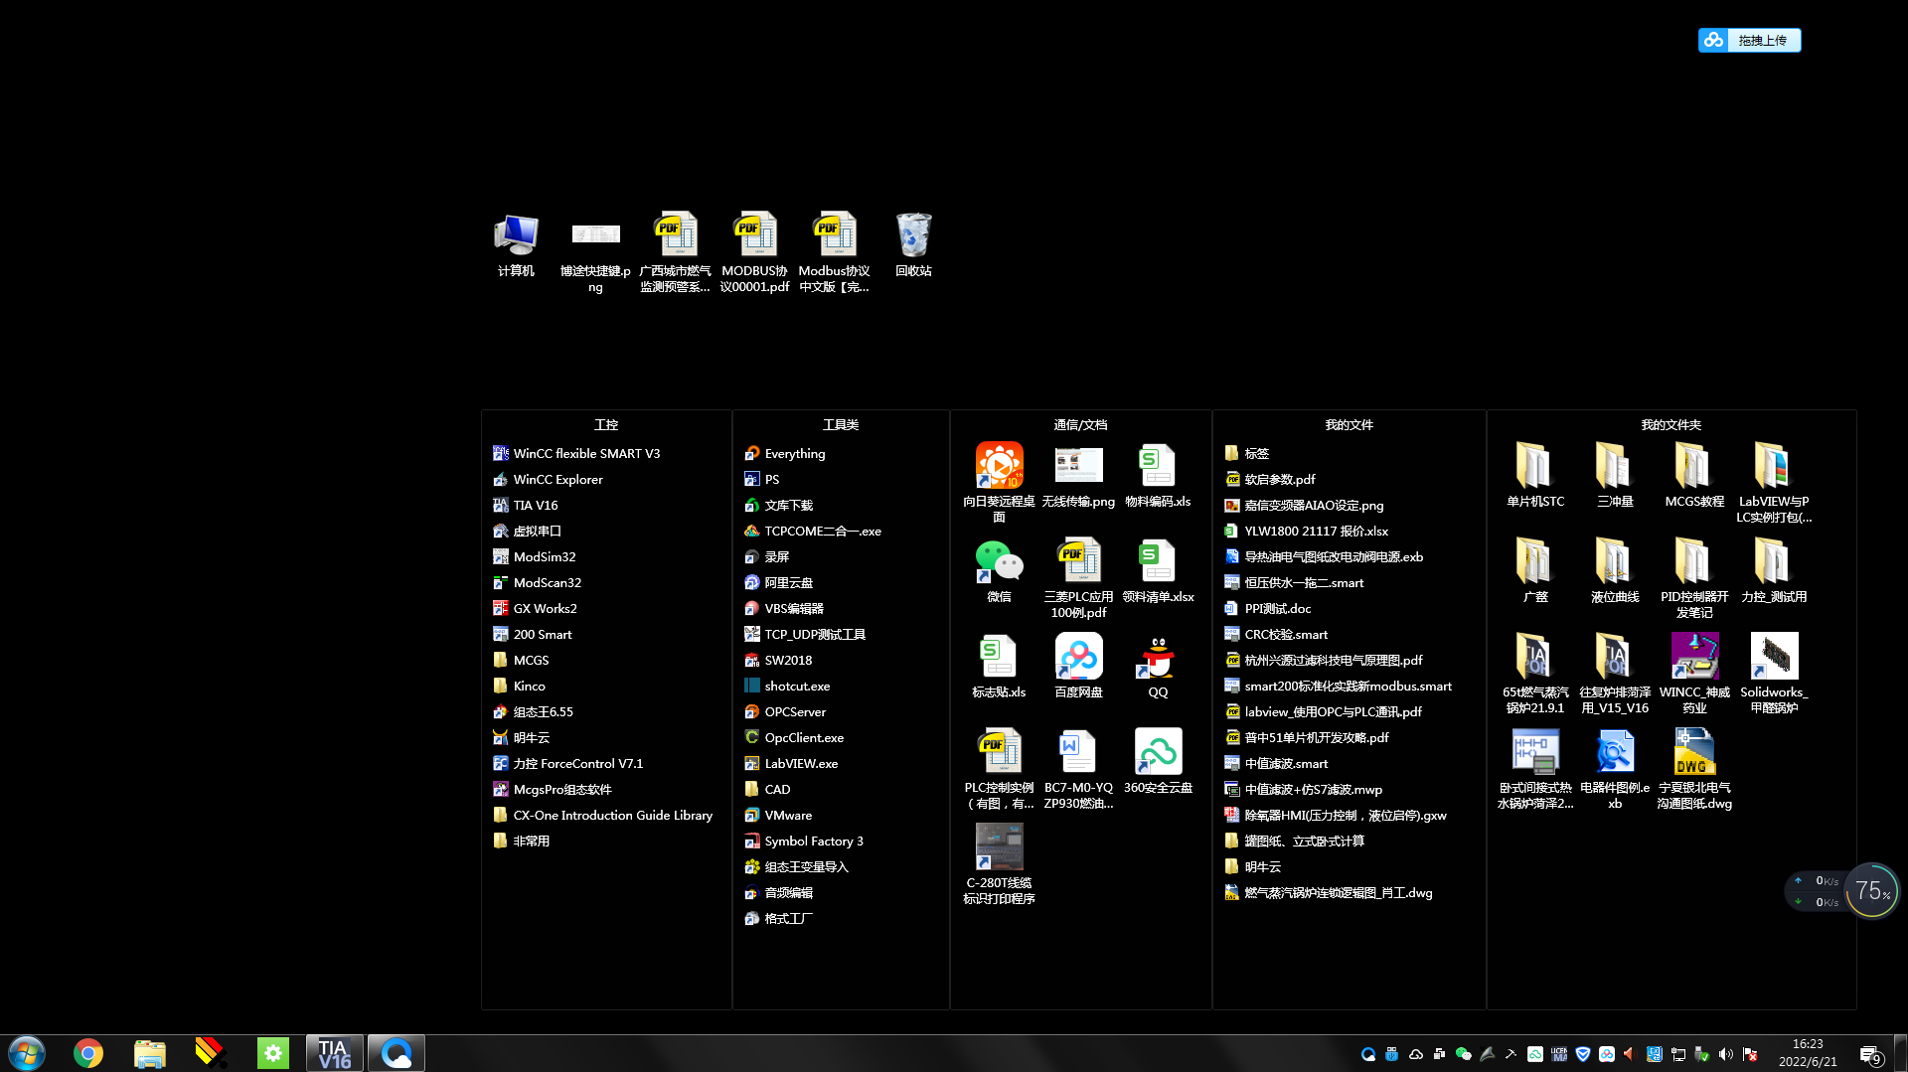Open 软启参数.pdf file
Viewport: 1908px width, 1072px height.
coord(1279,479)
